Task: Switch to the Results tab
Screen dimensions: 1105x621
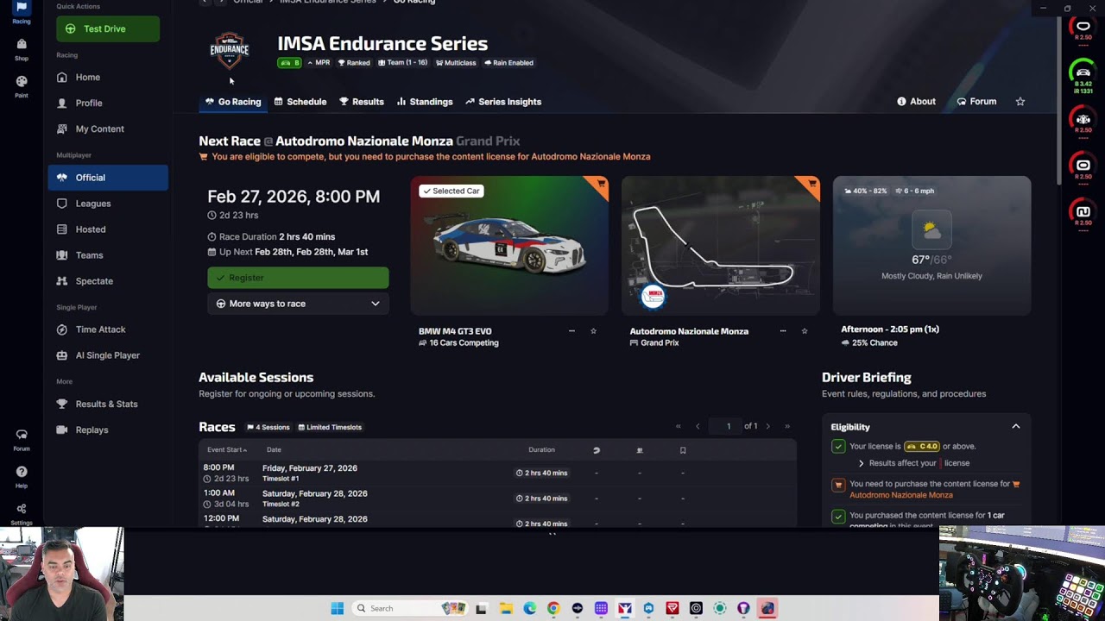Action: coord(362,102)
